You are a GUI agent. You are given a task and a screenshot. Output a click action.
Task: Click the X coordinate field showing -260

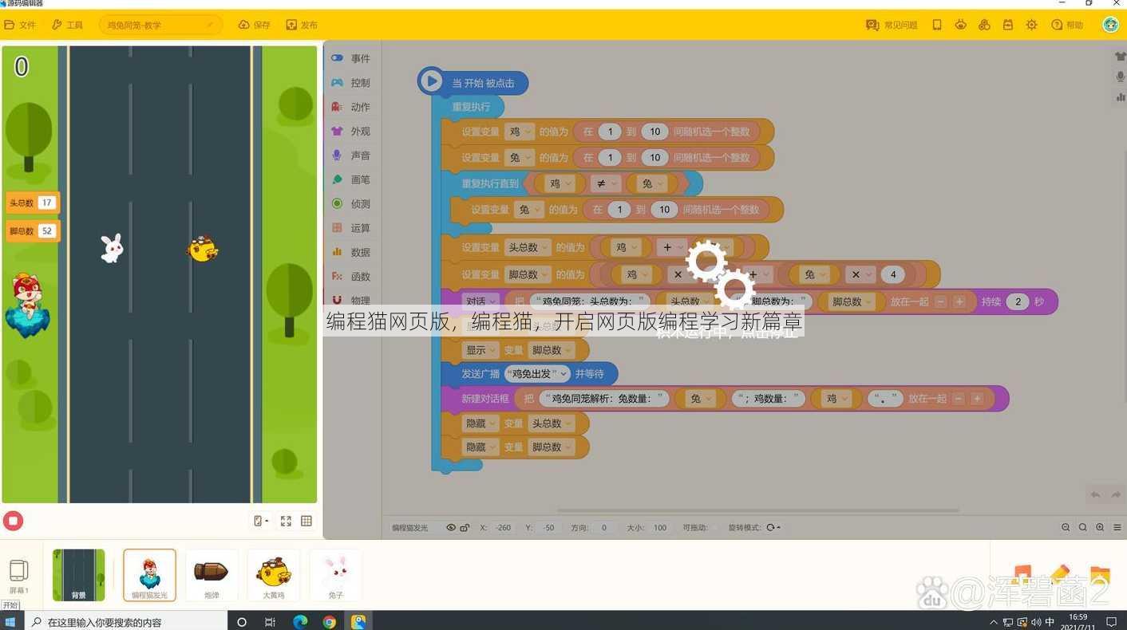(503, 527)
